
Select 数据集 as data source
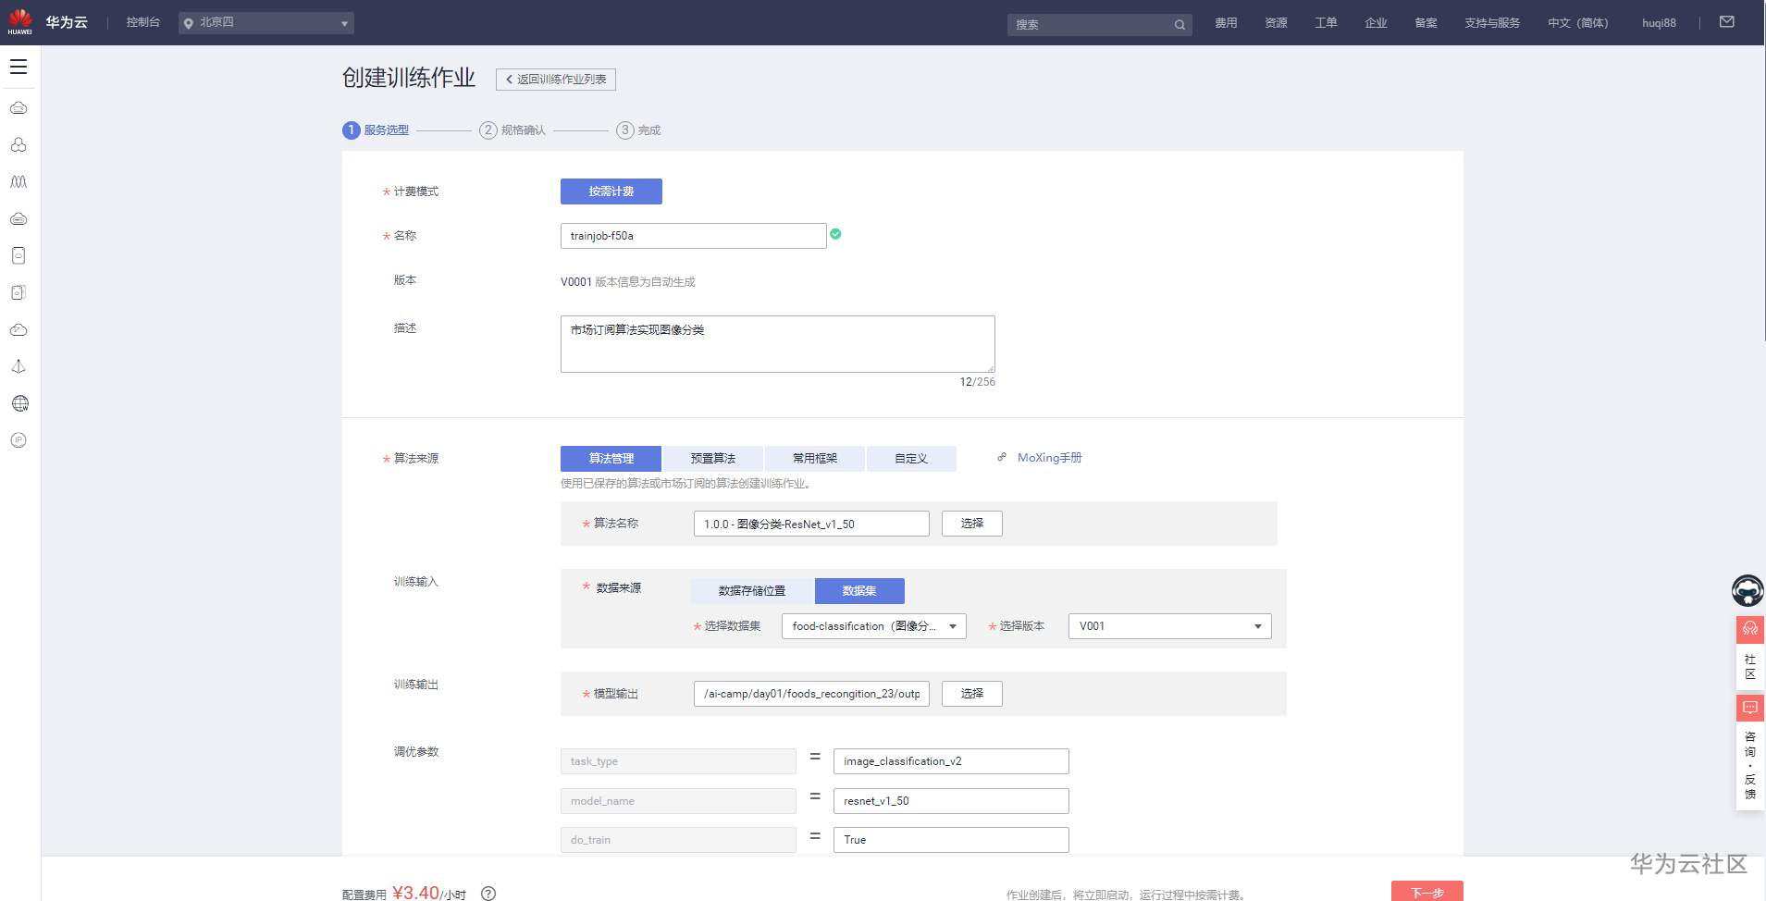[x=859, y=591]
